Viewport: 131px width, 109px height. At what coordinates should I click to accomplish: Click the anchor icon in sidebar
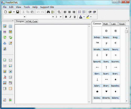coord(5,43)
